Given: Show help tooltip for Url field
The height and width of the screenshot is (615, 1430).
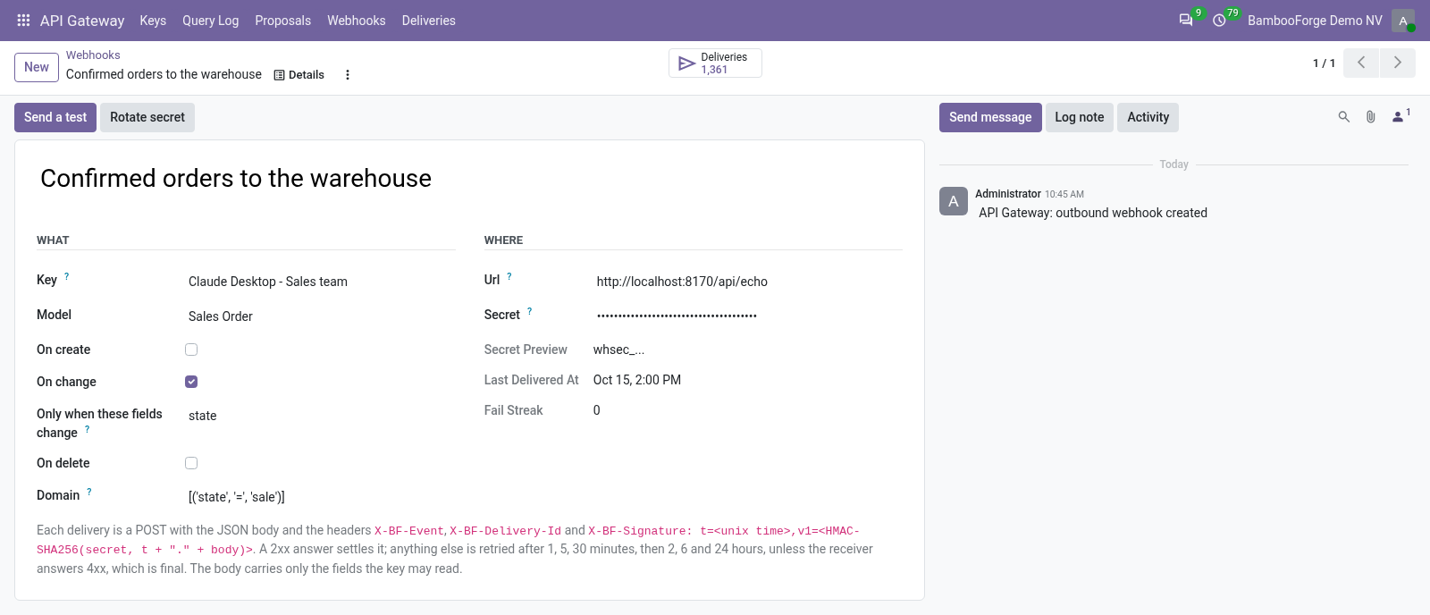Looking at the screenshot, I should [509, 277].
